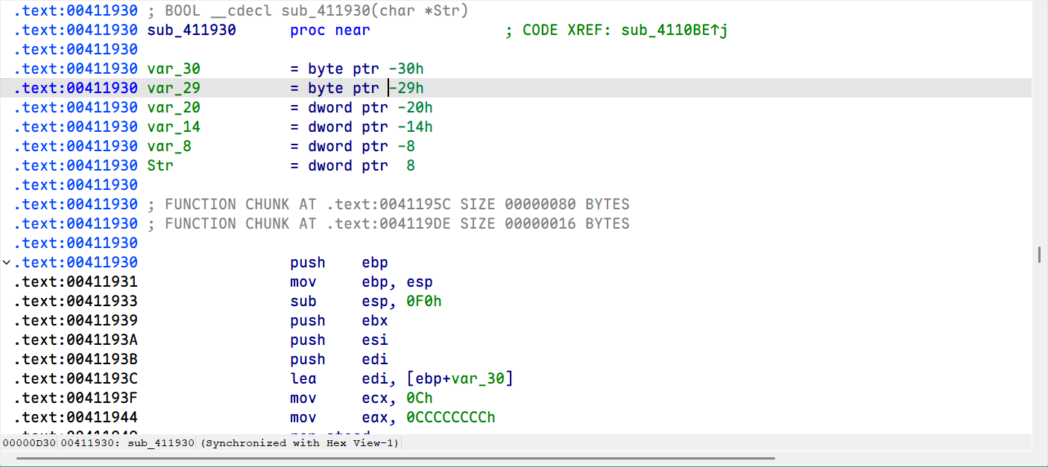Click function chunk comment at 0041195C
This screenshot has height=467, width=1048.
coord(388,204)
